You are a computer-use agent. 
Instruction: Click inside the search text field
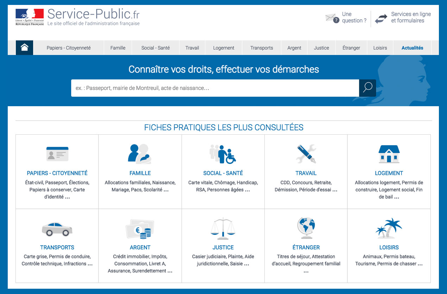(x=215, y=88)
